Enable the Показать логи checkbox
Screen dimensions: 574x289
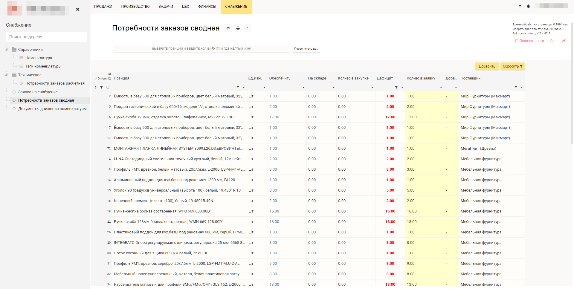(517, 41)
